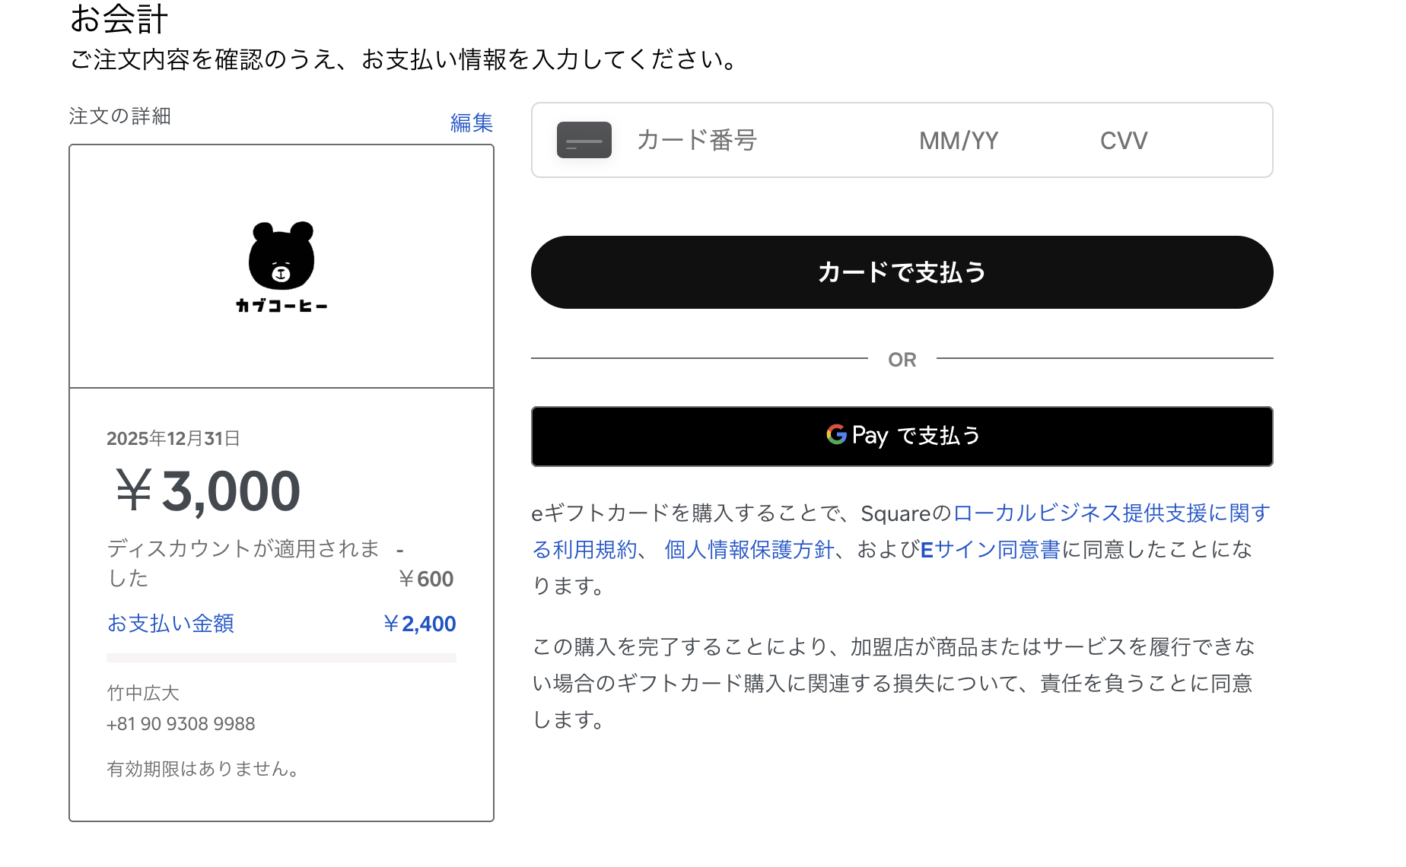1406x867 pixels.
Task: Open the 個人情報保護方針 privacy policy link
Action: 749,549
